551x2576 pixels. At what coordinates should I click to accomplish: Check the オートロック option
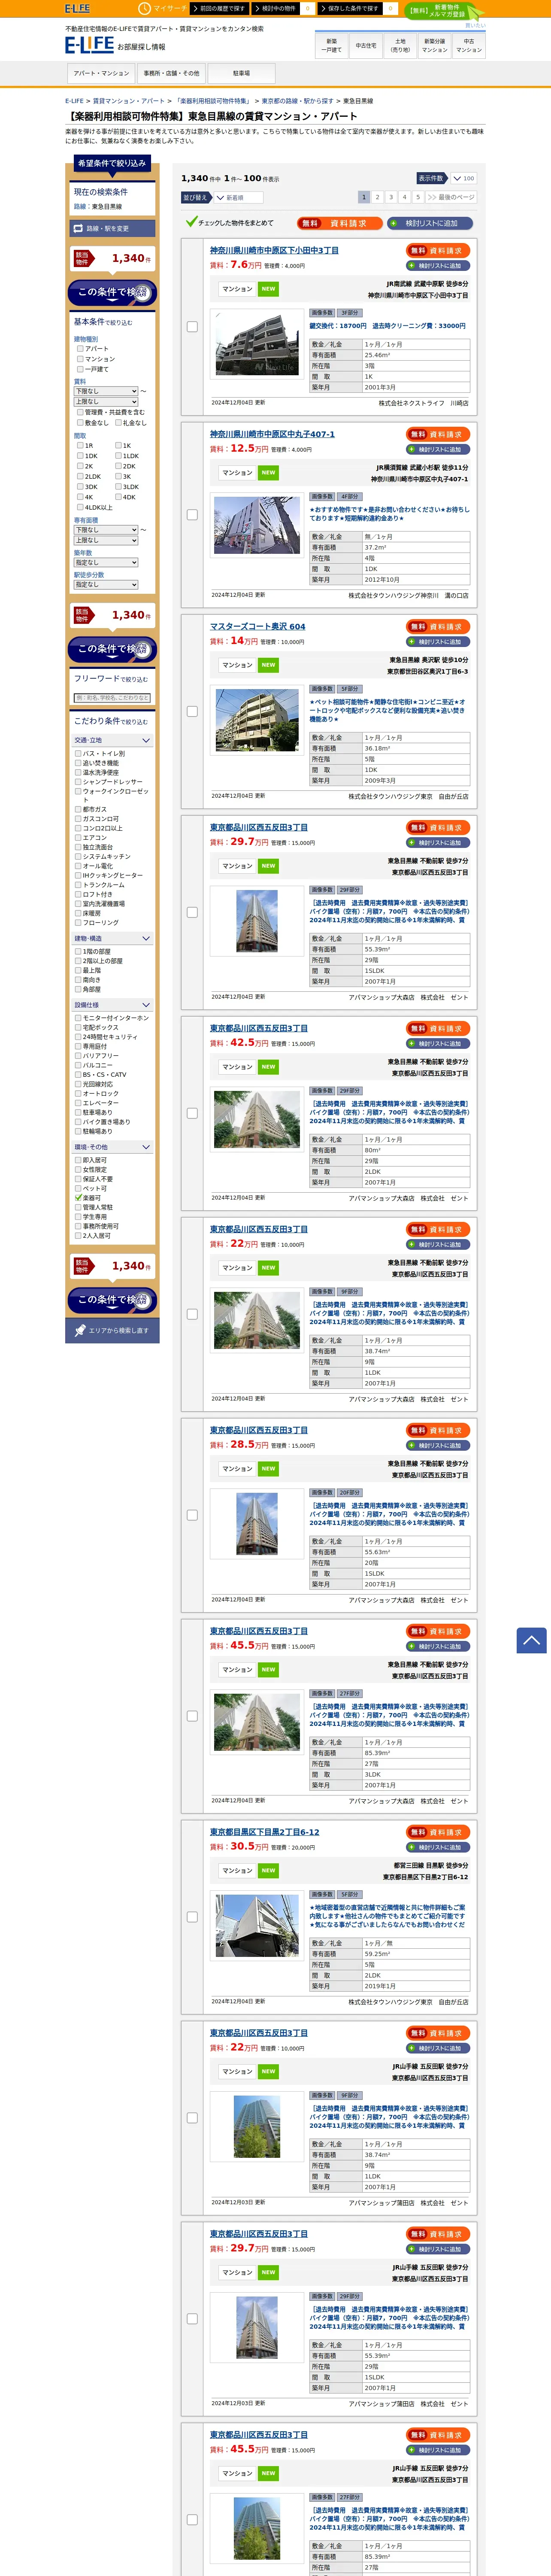(78, 1094)
